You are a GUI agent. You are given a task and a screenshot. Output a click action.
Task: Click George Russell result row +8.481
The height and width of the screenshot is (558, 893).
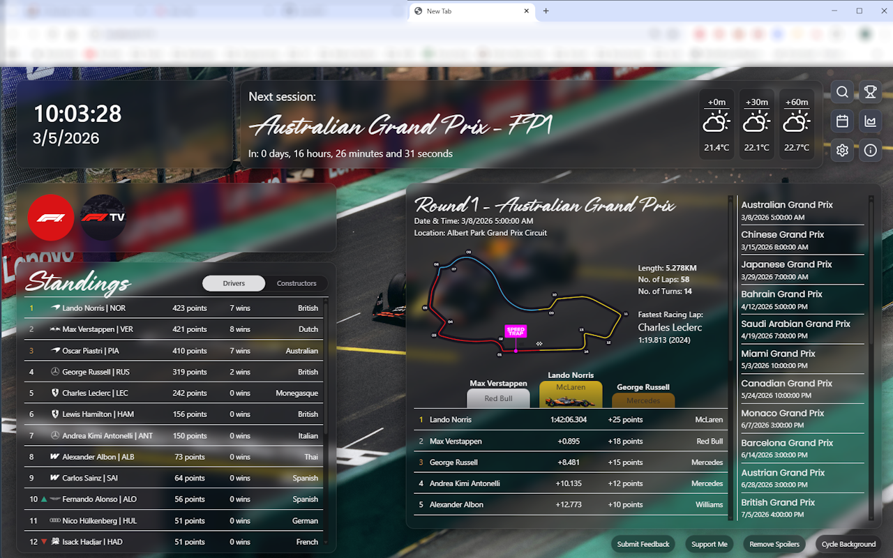[x=570, y=462]
